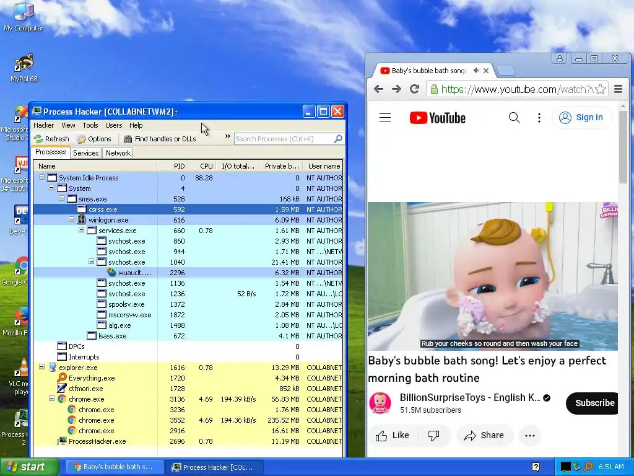Open the Tools menu
634x476 pixels.
pyautogui.click(x=90, y=125)
